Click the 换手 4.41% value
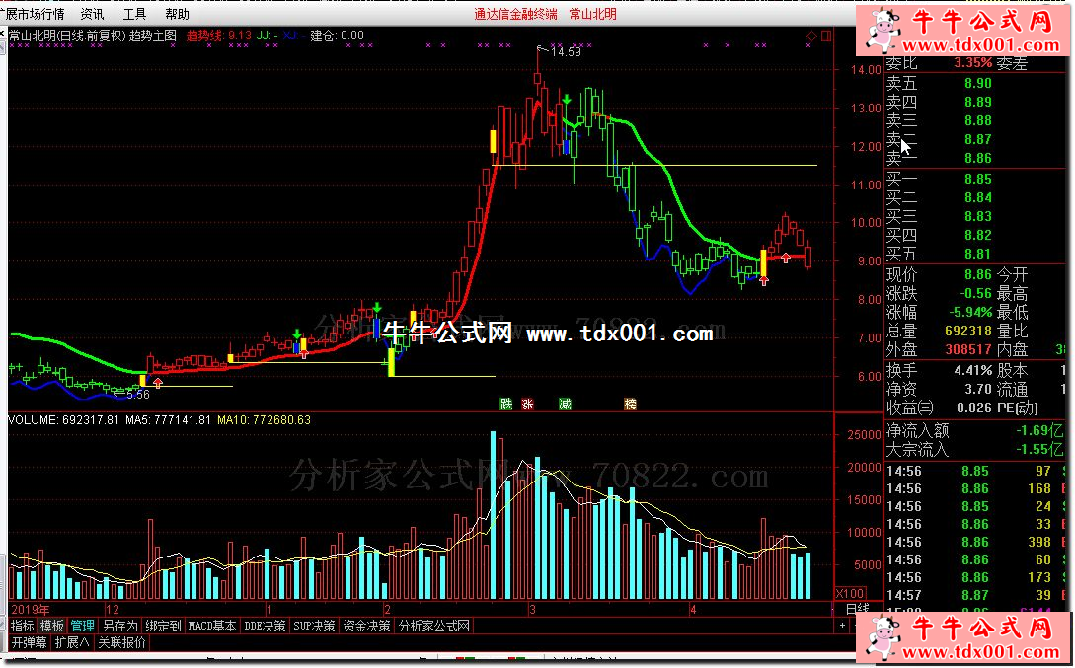Image resolution: width=1075 pixels, height=668 pixels. [x=973, y=371]
